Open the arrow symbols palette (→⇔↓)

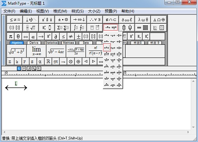click(79, 20)
